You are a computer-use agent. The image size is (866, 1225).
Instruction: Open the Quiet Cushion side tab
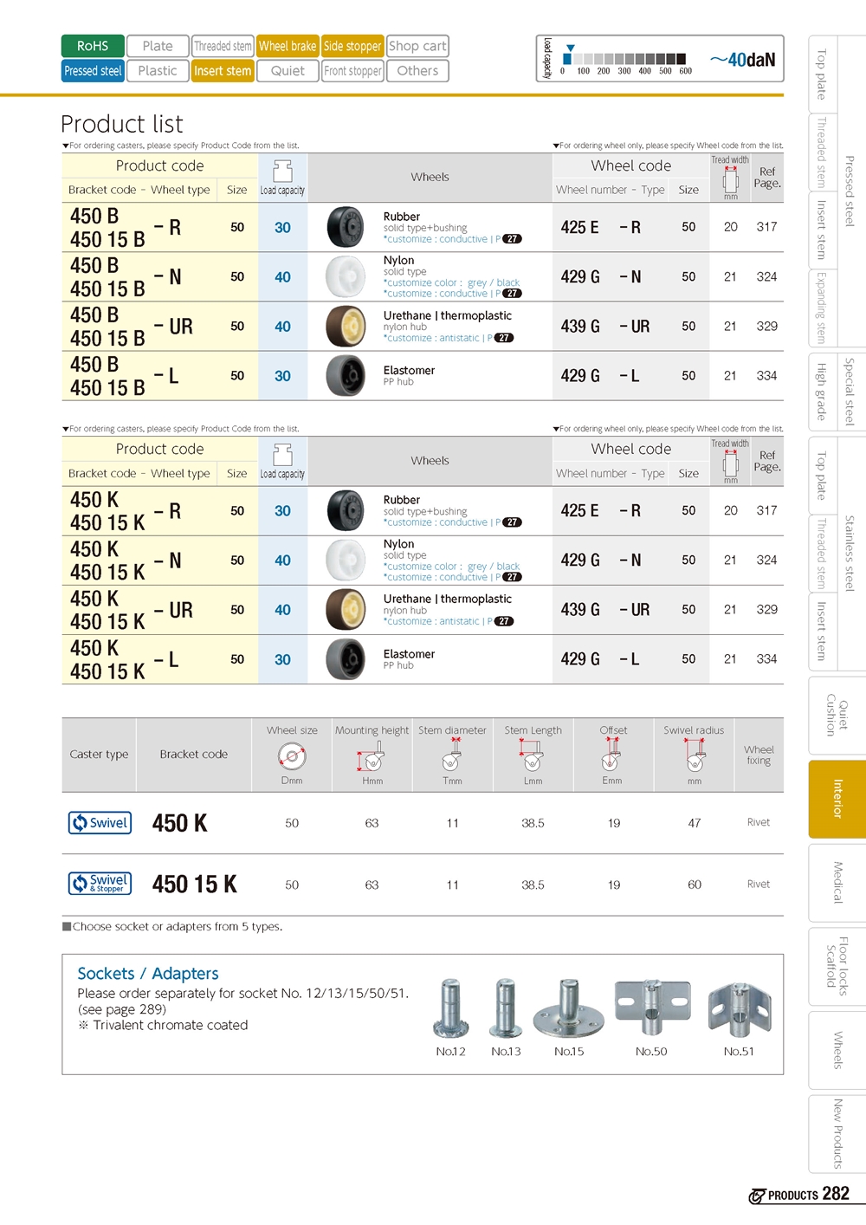pos(837,715)
